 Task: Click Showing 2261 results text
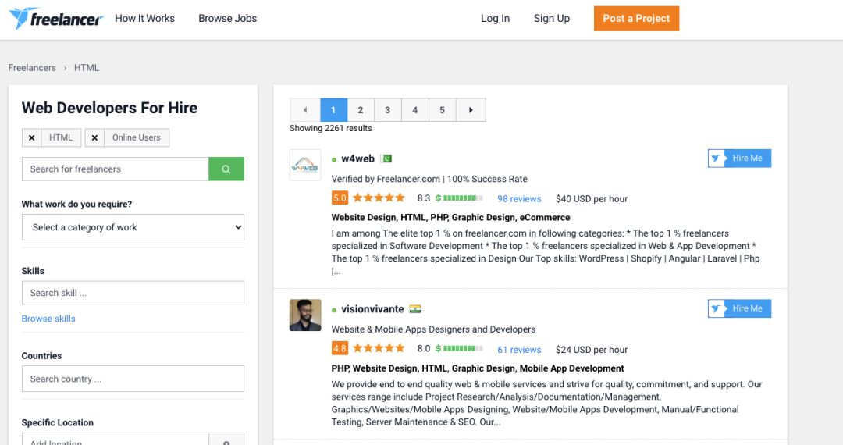(331, 129)
